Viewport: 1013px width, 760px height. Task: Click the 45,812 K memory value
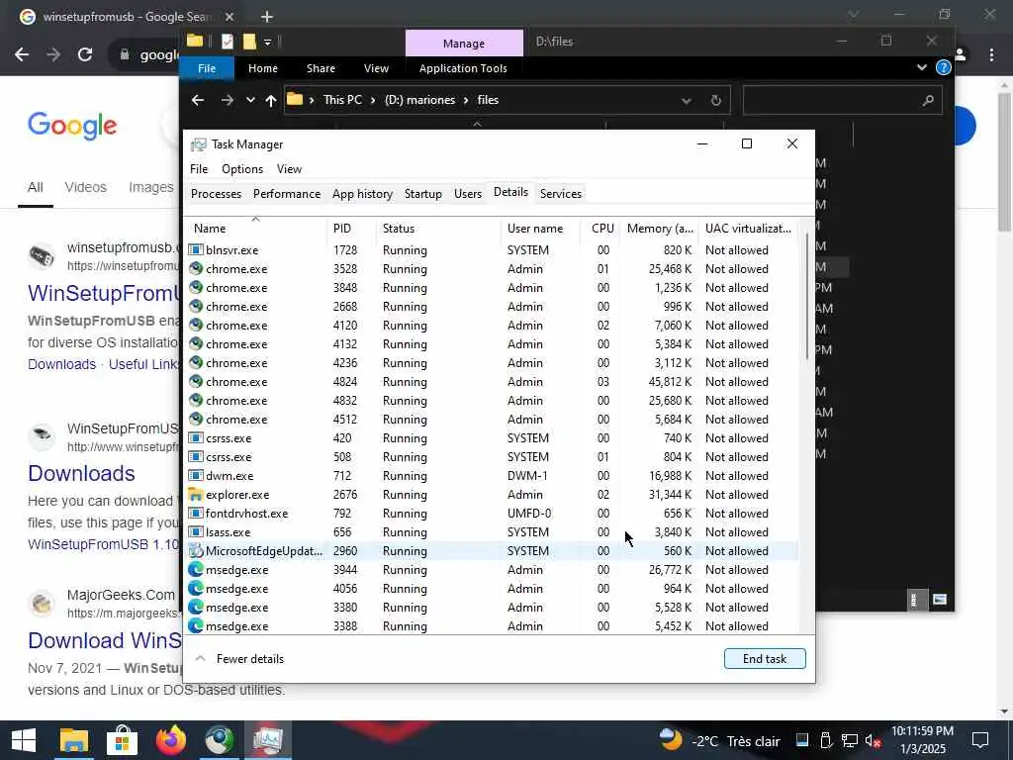pos(670,381)
